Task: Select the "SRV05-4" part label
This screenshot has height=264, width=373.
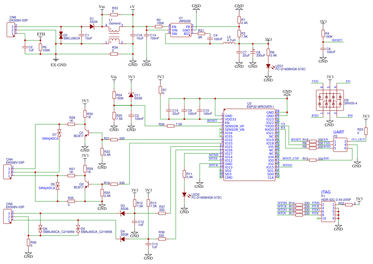Action: click(x=351, y=103)
